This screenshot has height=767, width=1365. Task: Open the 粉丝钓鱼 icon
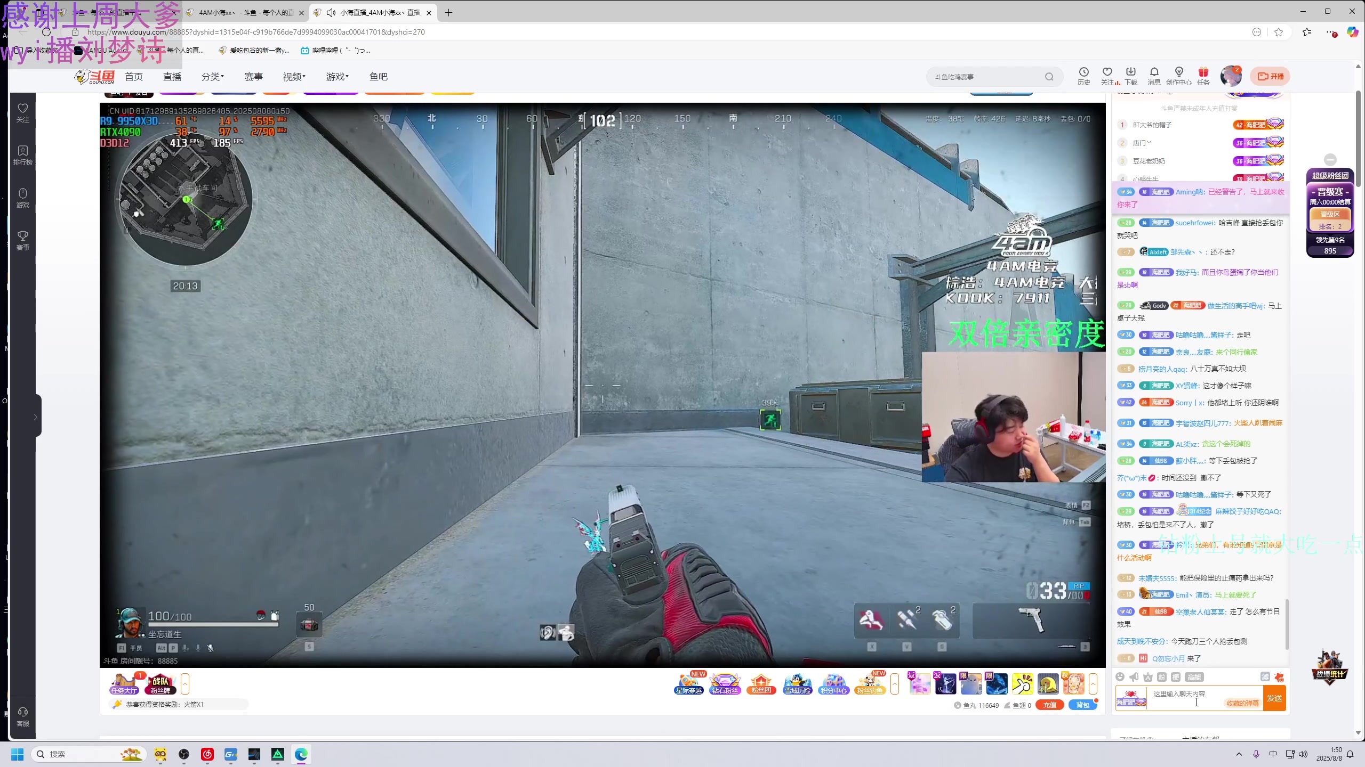point(870,684)
